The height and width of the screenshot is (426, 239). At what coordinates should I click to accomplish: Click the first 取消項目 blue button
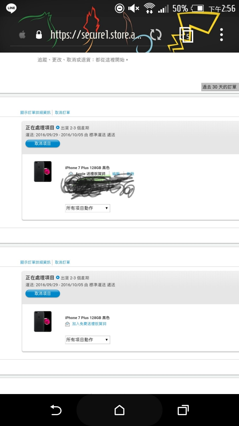point(43,143)
